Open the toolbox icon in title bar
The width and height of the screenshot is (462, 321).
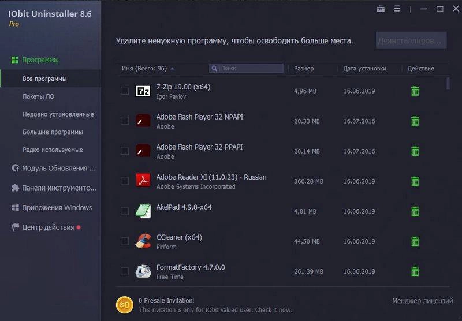381,9
